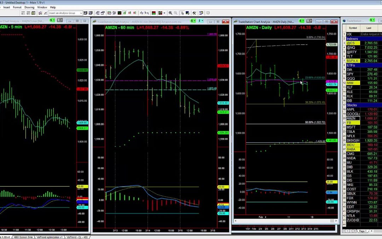Screen dimensions: 382x239
Task: Click the pointer with table data tip icon
Action: (x=187, y=13)
